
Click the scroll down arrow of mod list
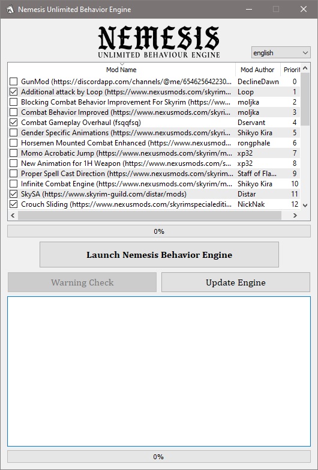click(305, 206)
